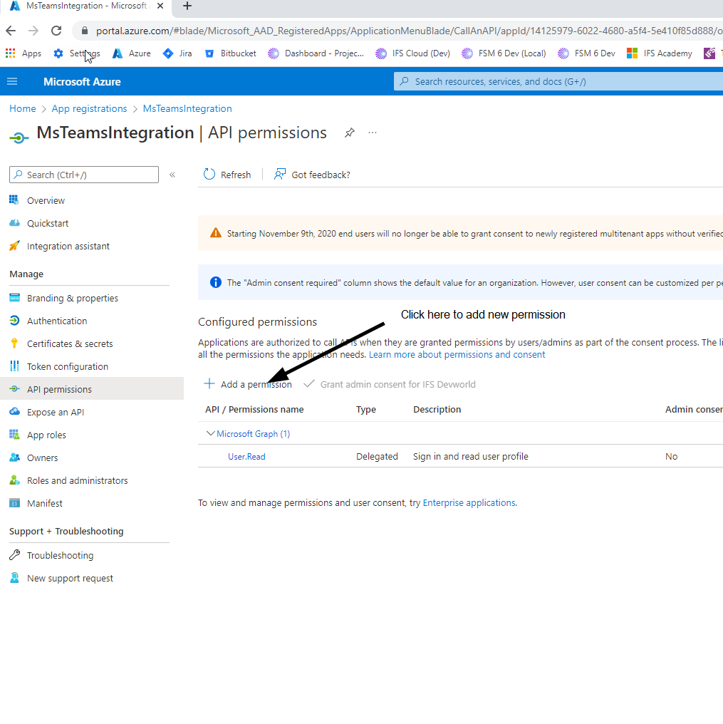The height and width of the screenshot is (724, 723).
Task: Click the Got feedback smiley icon
Action: click(x=281, y=174)
